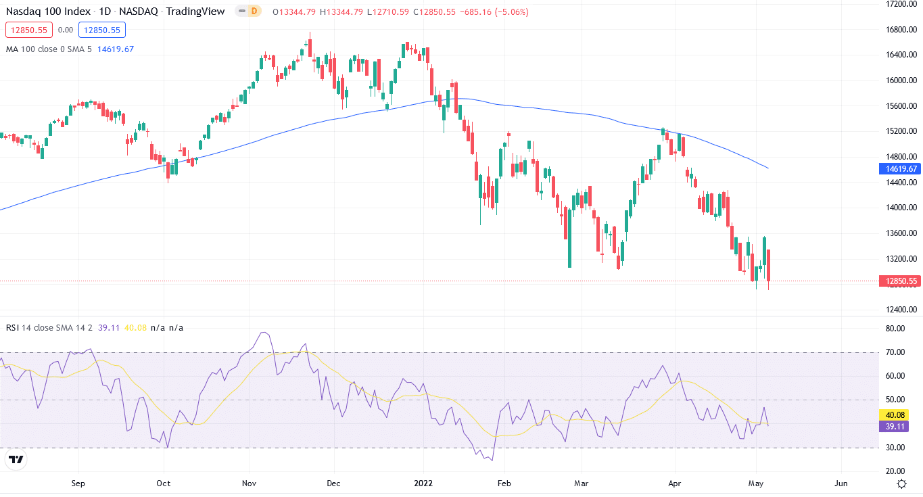
Task: Open chart settings gear icon
Action: [x=901, y=483]
